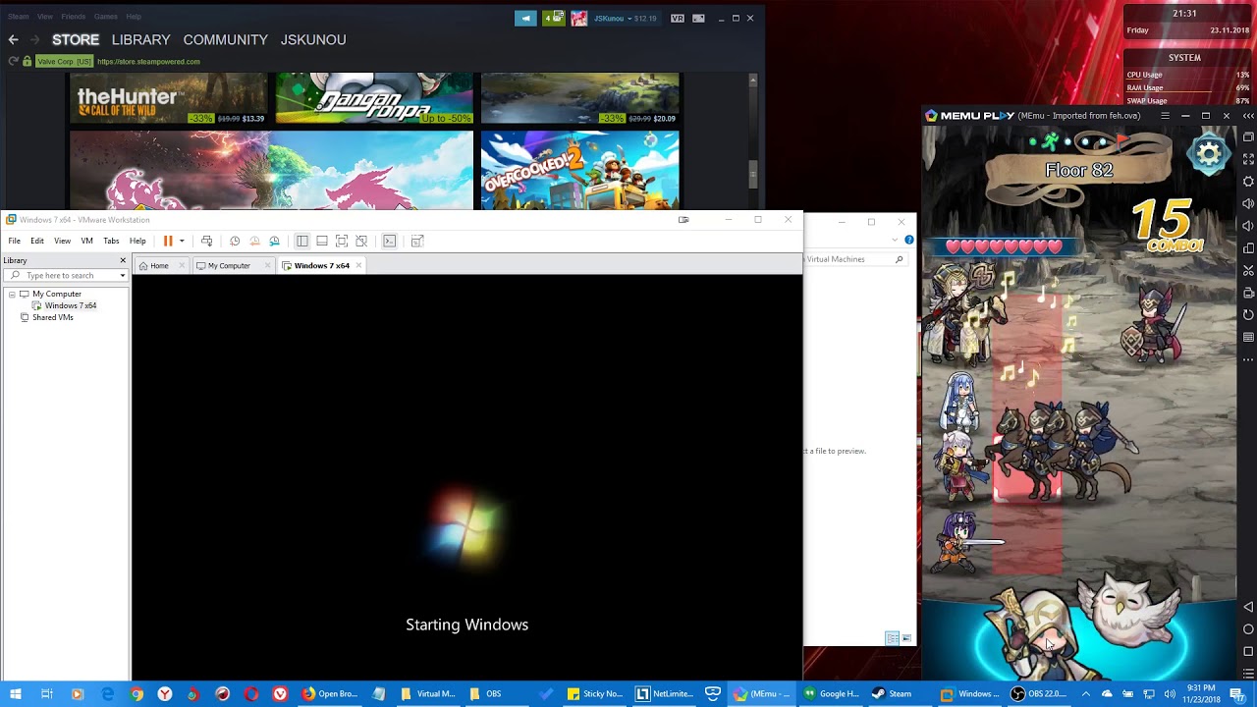Click MEmu fullscreen expand icon in sidebar

1248,159
